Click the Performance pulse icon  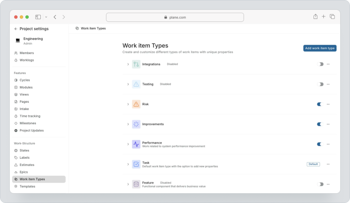tap(136, 144)
